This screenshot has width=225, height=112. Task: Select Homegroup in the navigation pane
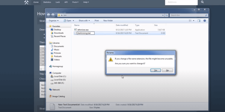tap(58, 66)
